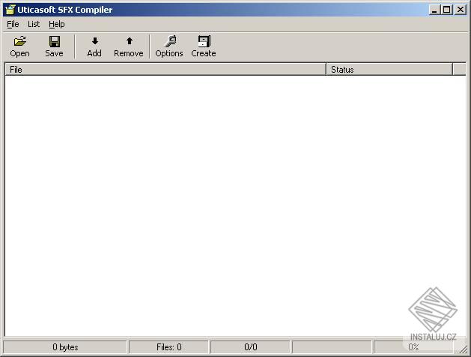
Task: Minimize the SFX Compiler window
Action: 434,10
